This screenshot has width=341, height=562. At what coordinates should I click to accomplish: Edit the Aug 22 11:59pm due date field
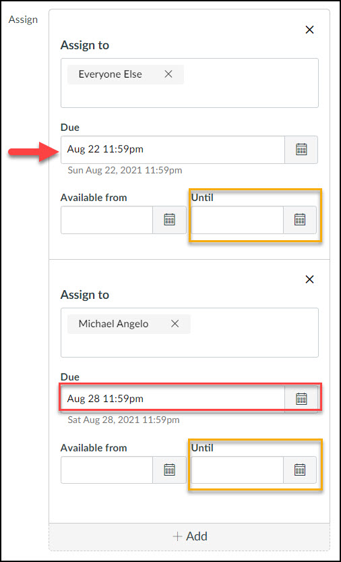pyautogui.click(x=173, y=149)
